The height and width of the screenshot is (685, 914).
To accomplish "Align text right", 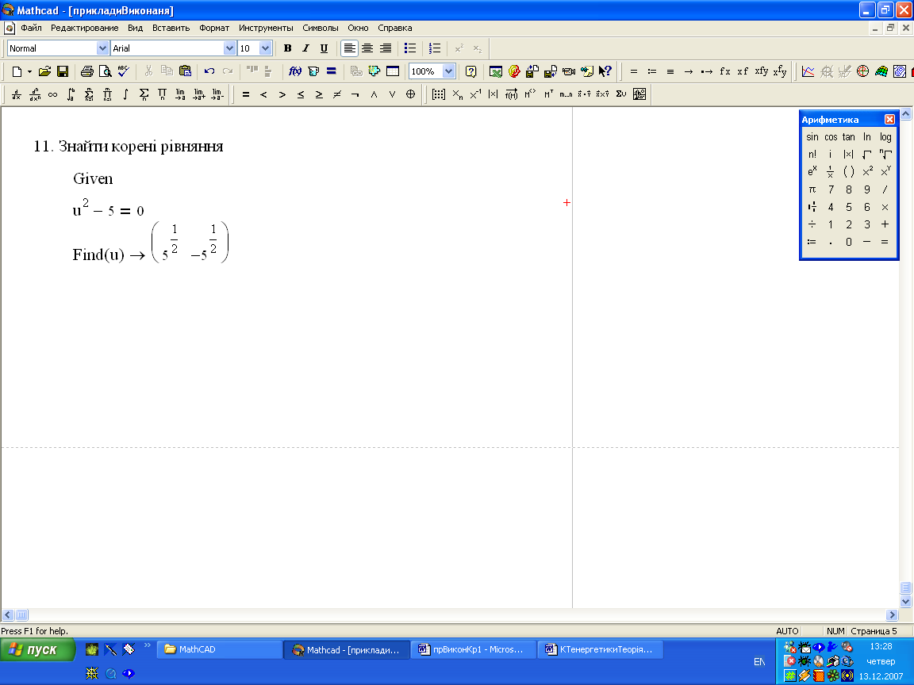I will pos(386,48).
